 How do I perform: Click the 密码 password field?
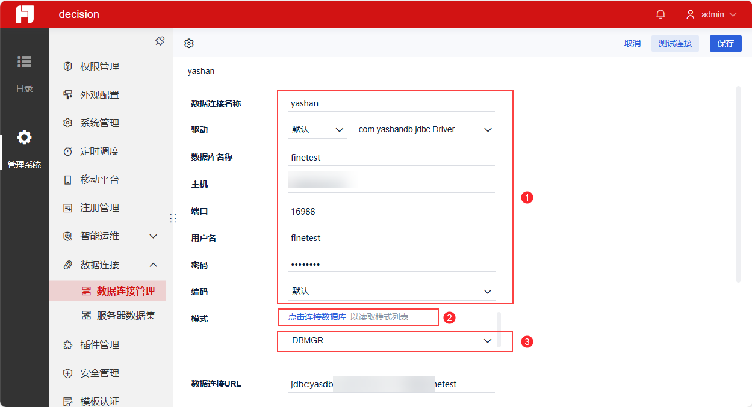pyautogui.click(x=391, y=265)
